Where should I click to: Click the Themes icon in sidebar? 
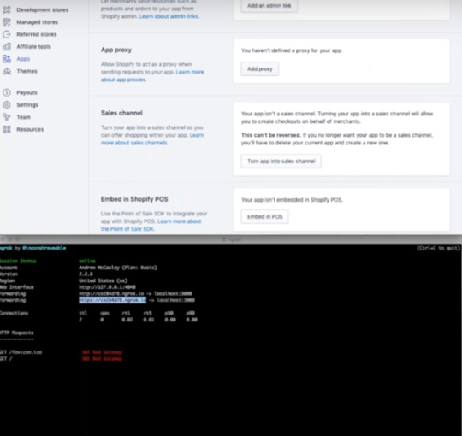coord(7,71)
